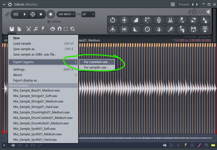Open the Presets button

(184, 4)
